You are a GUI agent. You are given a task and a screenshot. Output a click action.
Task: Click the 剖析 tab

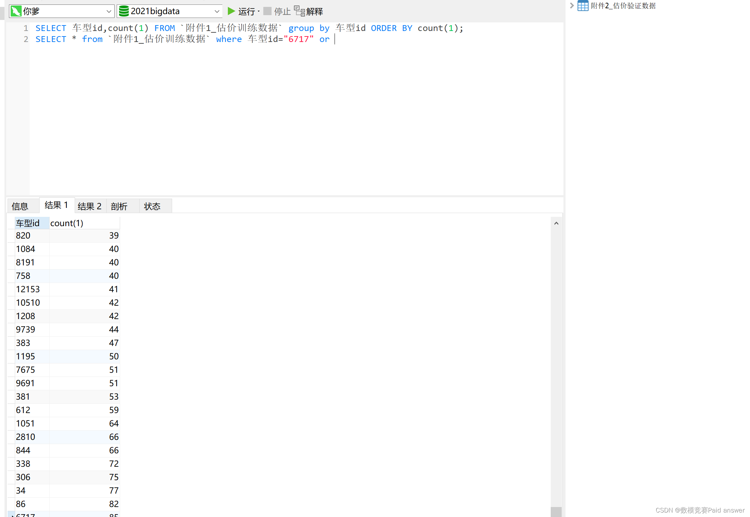tap(120, 206)
